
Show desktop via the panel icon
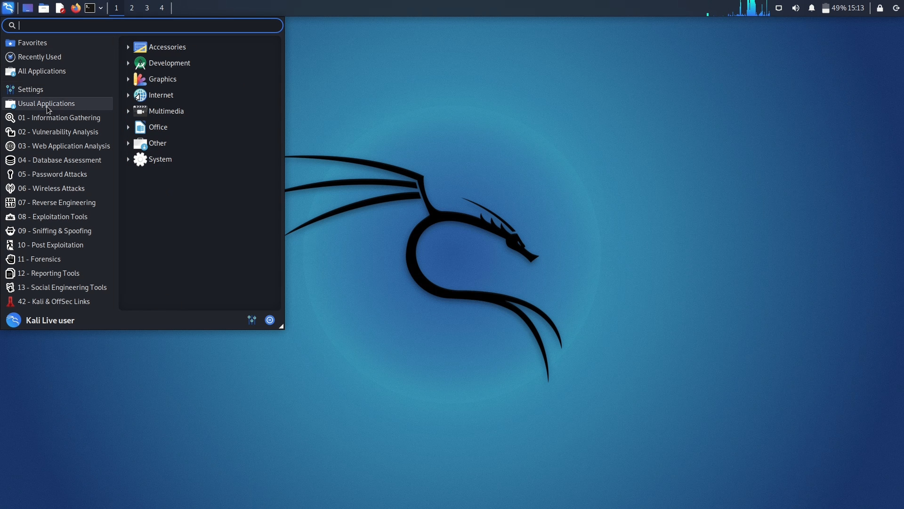coord(27,8)
